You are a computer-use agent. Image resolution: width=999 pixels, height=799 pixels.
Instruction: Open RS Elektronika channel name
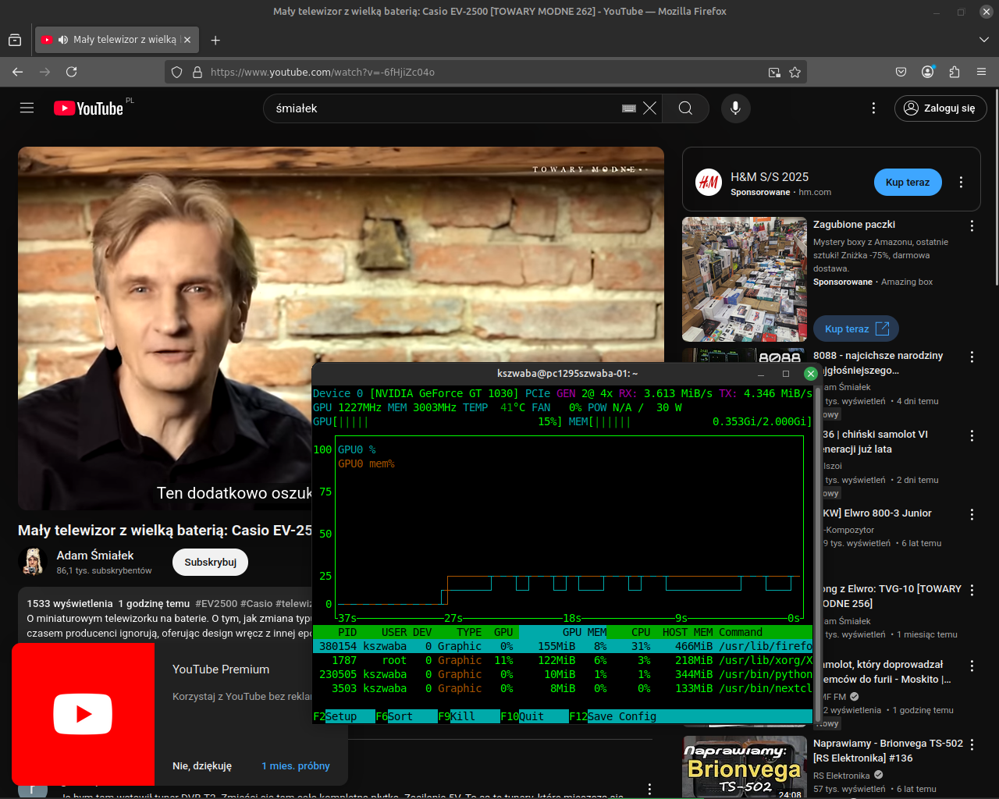[841, 776]
